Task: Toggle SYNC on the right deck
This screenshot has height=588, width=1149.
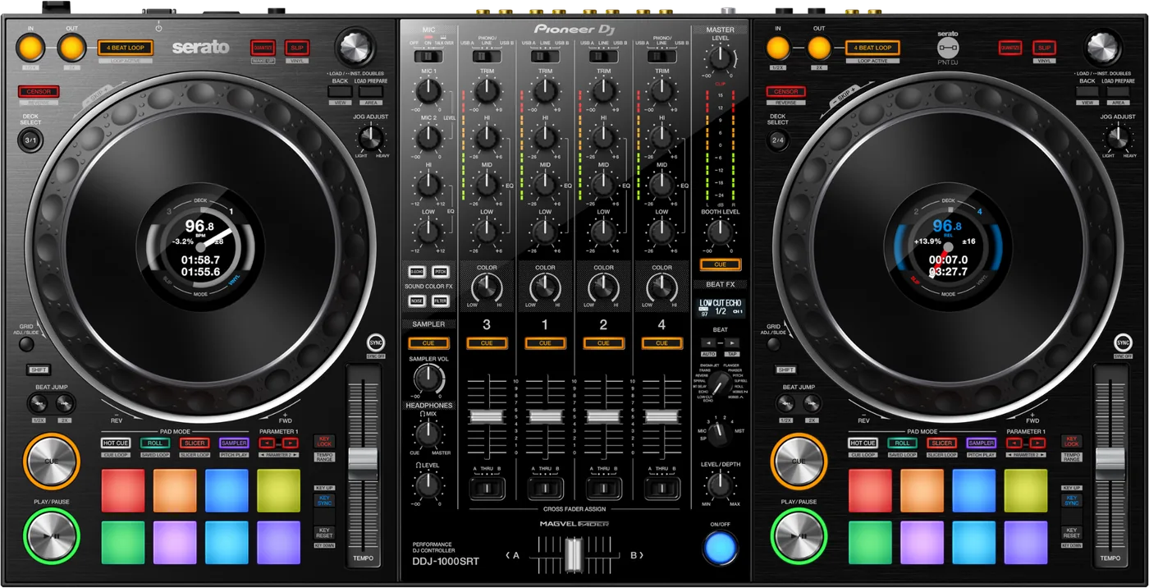Action: coord(1123,342)
